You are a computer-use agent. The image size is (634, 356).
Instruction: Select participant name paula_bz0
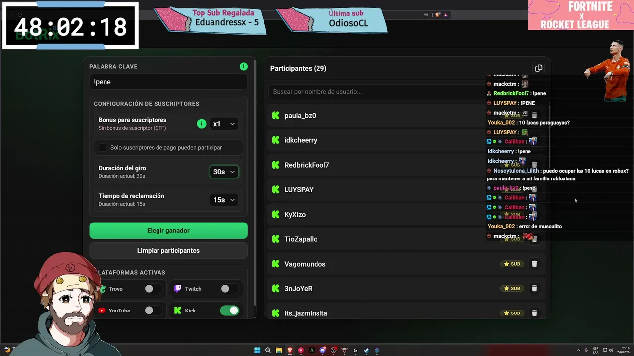(300, 116)
